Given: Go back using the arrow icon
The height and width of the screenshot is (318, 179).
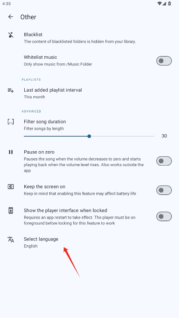Looking at the screenshot, I should point(11,17).
